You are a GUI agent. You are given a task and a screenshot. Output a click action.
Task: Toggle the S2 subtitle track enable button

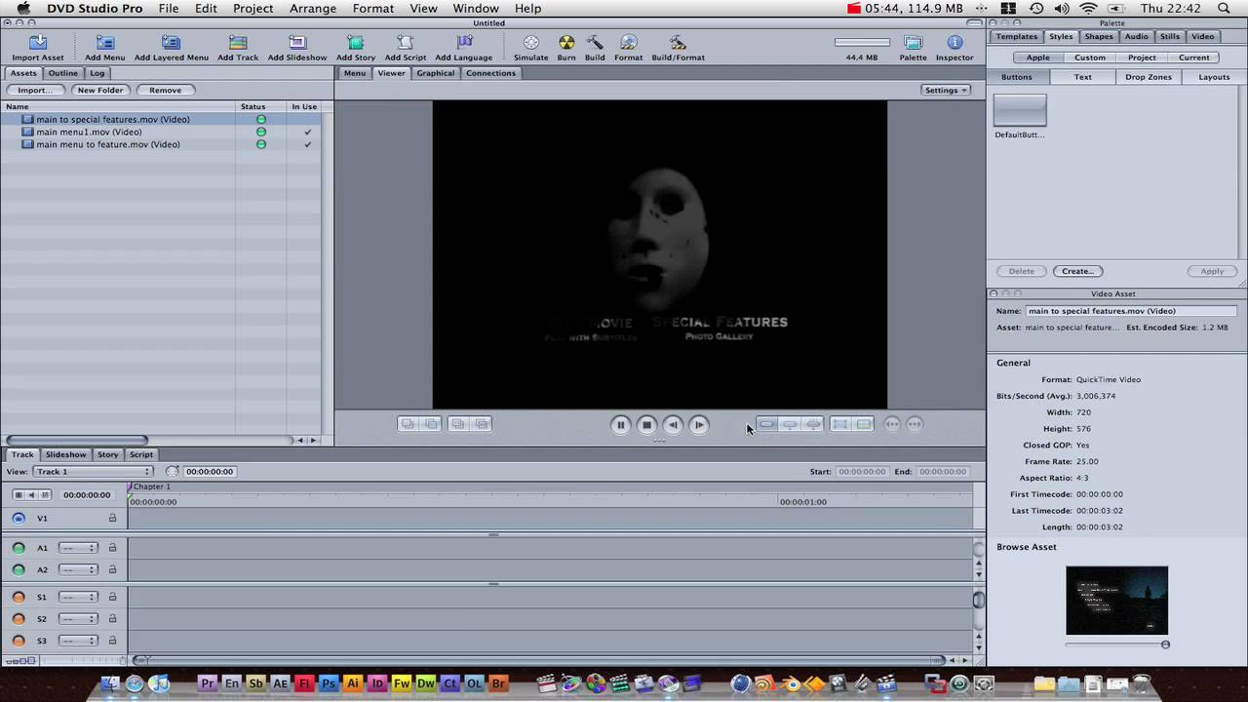pyautogui.click(x=19, y=618)
